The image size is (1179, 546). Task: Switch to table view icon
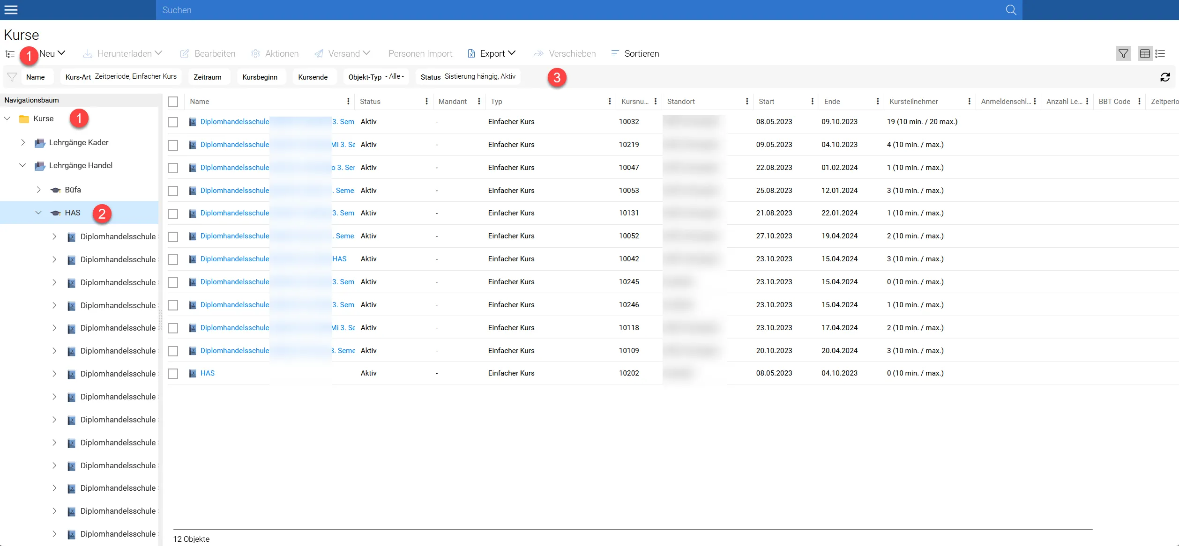coord(1145,54)
